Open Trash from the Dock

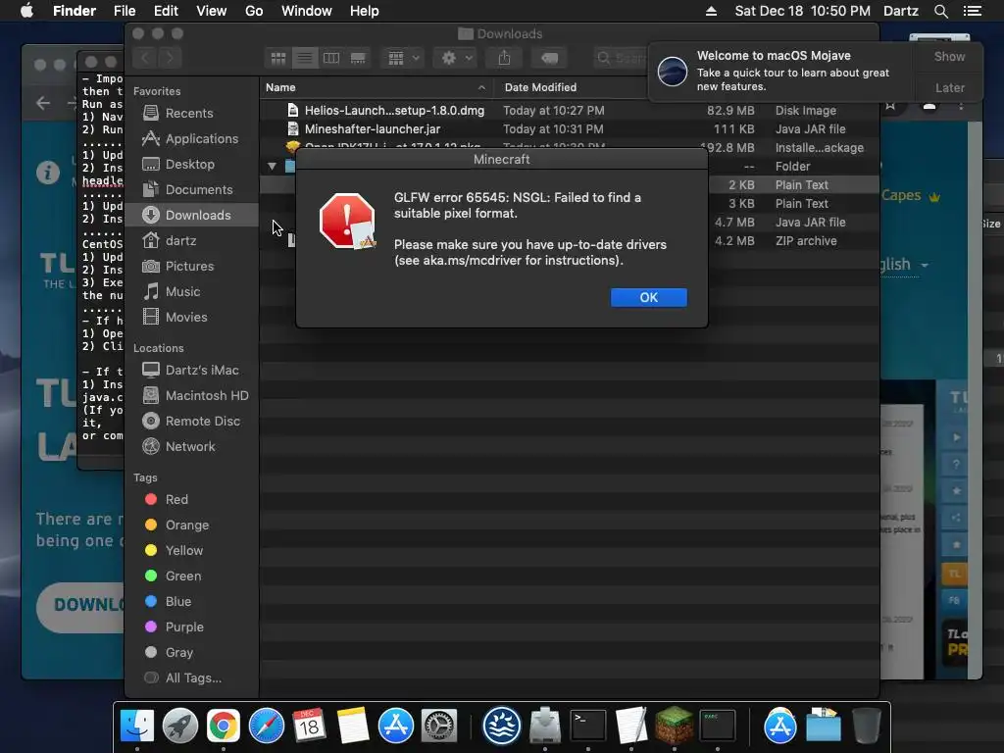click(x=866, y=726)
